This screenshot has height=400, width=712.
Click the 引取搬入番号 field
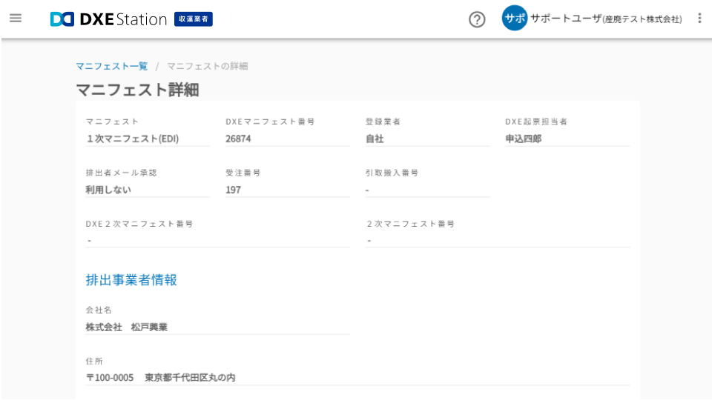coord(426,190)
